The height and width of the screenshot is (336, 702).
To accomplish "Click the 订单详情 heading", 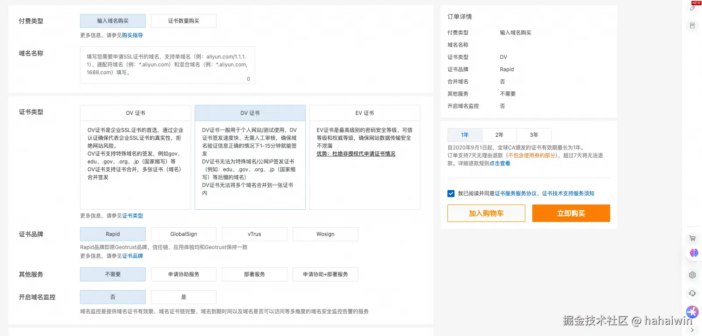I will pyautogui.click(x=460, y=17).
